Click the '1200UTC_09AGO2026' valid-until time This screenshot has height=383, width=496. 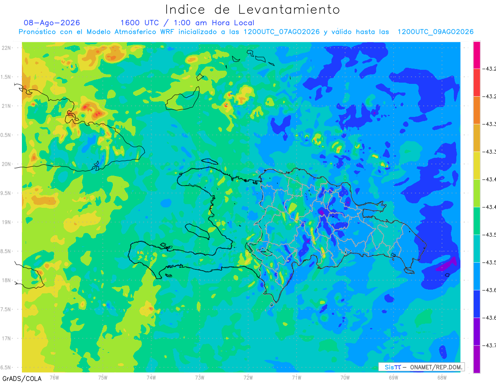pos(435,32)
